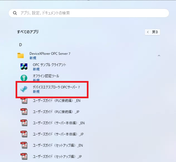Open PDF icon for ユーザーズガイド(セットアップ編)_EN

click(x=24, y=145)
